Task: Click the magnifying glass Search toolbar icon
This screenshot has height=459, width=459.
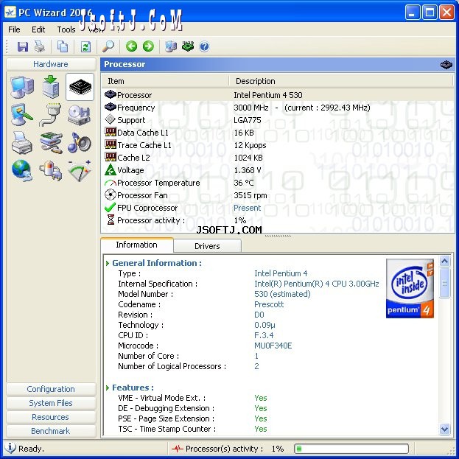Action: tap(108, 46)
